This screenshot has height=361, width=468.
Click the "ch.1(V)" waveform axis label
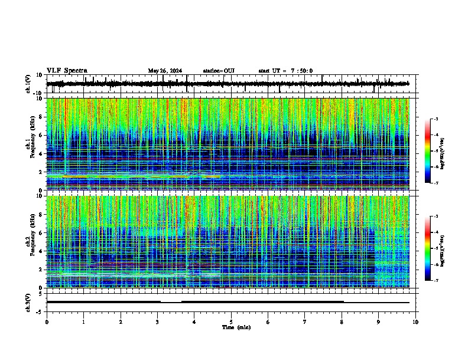(28, 84)
